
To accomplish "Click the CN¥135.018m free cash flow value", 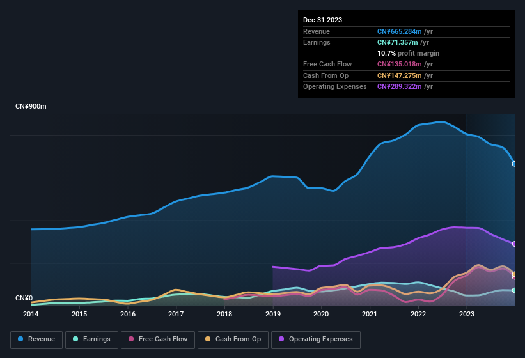I will pos(400,64).
